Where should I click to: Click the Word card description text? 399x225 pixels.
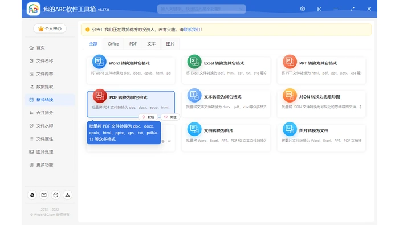(131, 73)
